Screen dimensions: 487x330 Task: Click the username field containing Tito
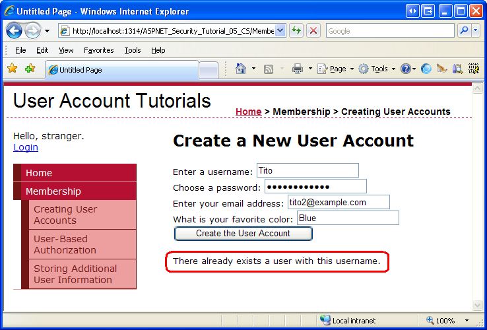tap(308, 170)
